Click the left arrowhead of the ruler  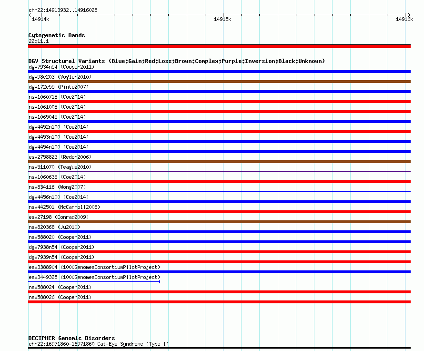tap(30, 15)
